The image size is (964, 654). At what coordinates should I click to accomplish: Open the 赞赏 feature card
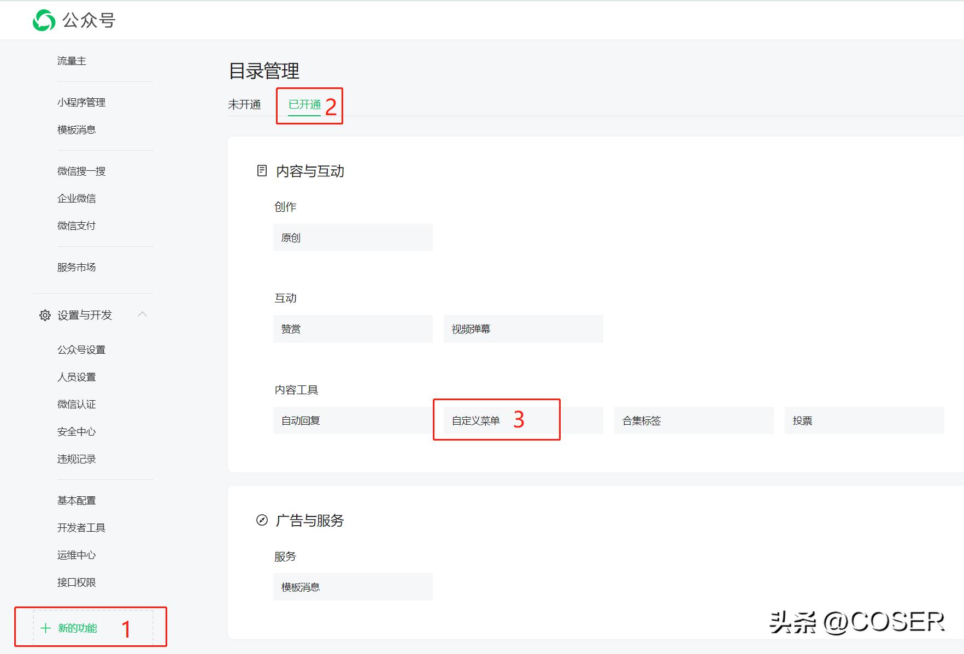pos(352,328)
